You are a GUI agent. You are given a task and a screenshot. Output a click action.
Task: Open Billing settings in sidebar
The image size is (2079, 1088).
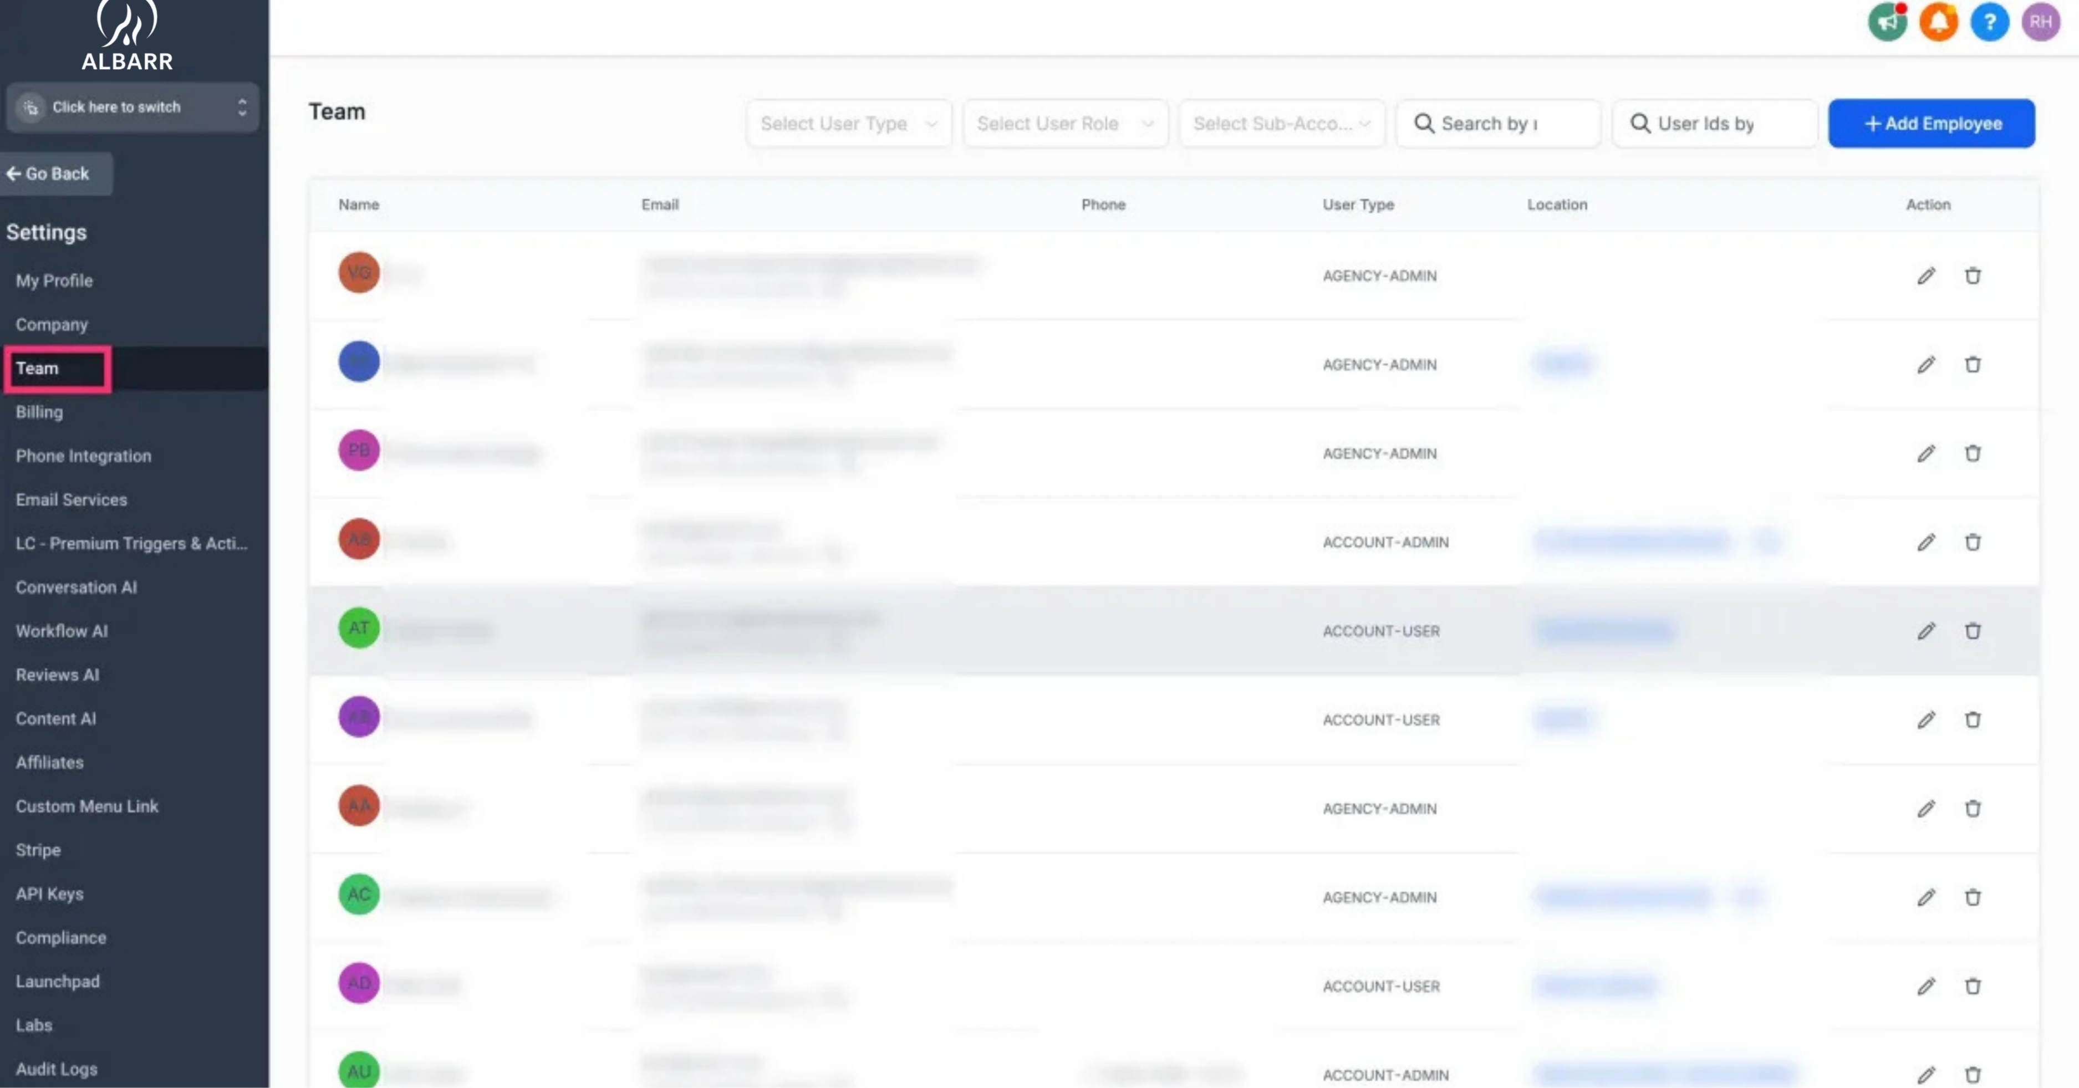click(39, 412)
